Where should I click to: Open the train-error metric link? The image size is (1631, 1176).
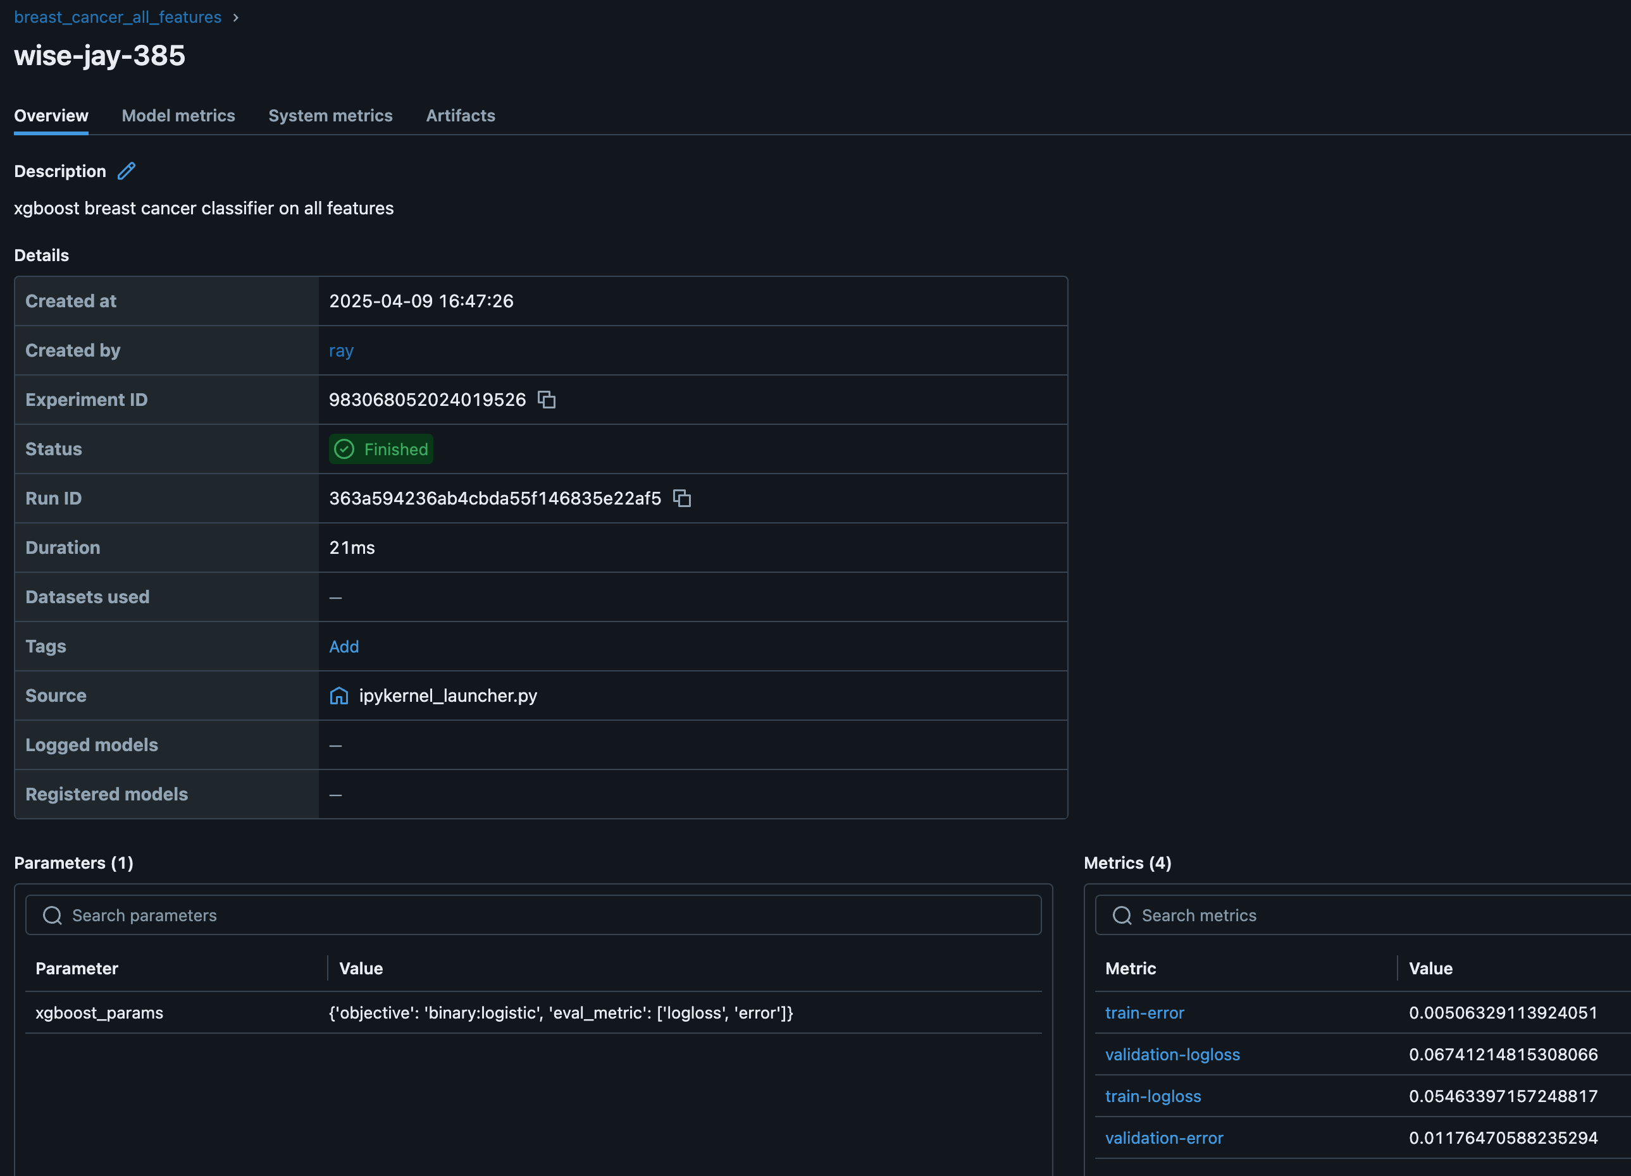pyautogui.click(x=1144, y=1013)
